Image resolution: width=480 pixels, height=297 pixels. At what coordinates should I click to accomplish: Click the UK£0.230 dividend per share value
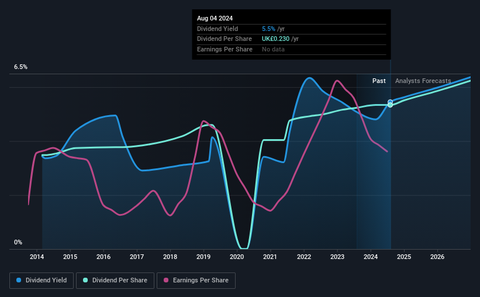275,39
